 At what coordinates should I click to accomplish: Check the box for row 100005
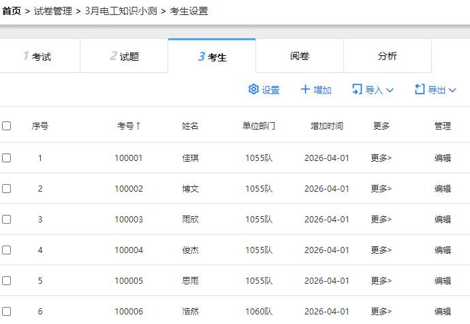(7, 280)
